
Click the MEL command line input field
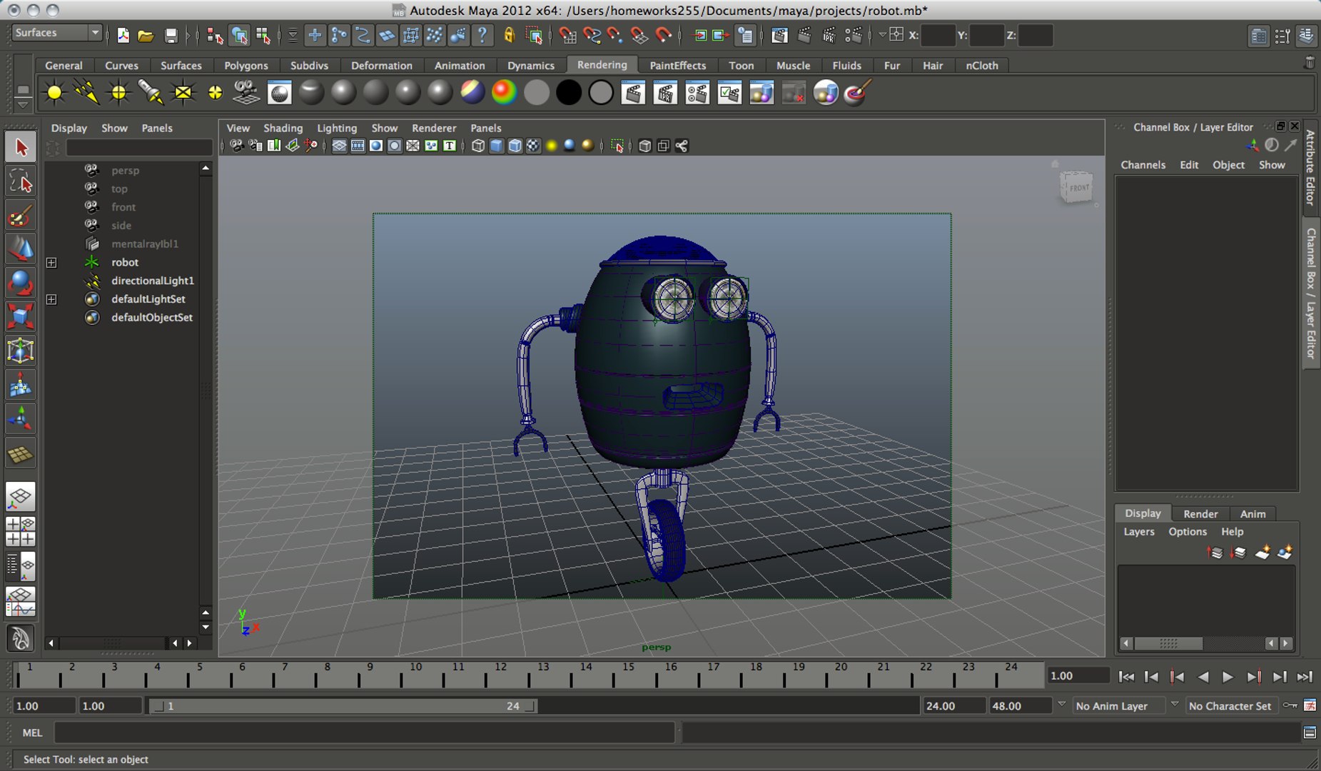point(365,732)
